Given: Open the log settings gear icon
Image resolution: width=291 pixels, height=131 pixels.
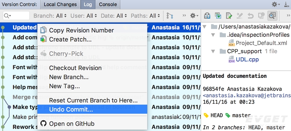Looking at the screenshot, I should click(194, 16).
